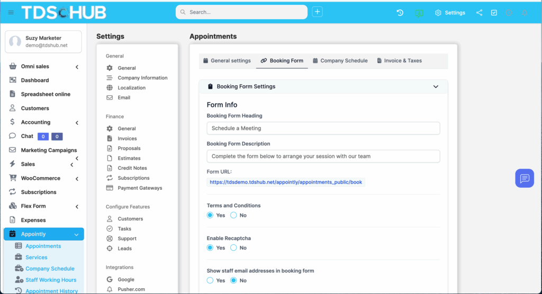Select No for Terms and Conditions
Image resolution: width=542 pixels, height=294 pixels.
pos(233,215)
